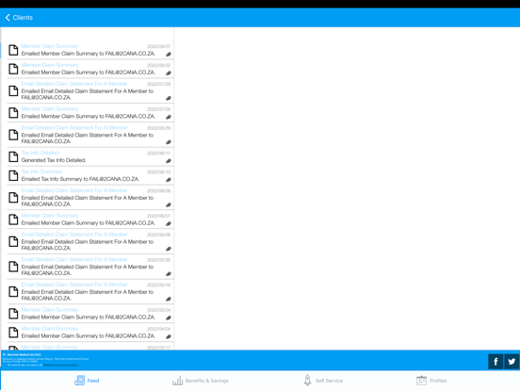Open the terms and conditions footer link

(x=60, y=365)
